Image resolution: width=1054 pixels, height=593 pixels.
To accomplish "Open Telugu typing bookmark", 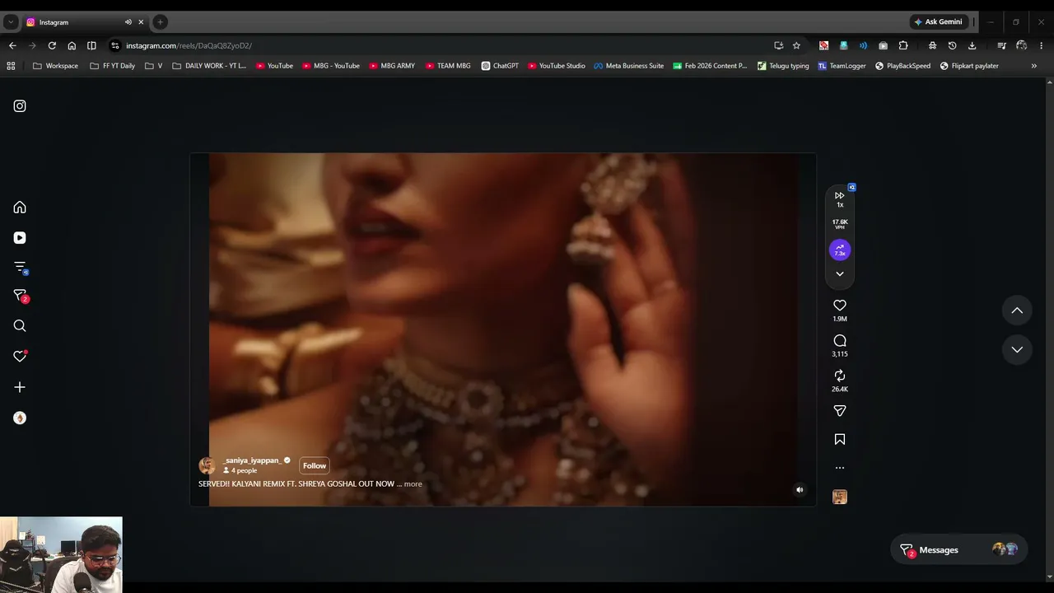I will (x=783, y=66).
